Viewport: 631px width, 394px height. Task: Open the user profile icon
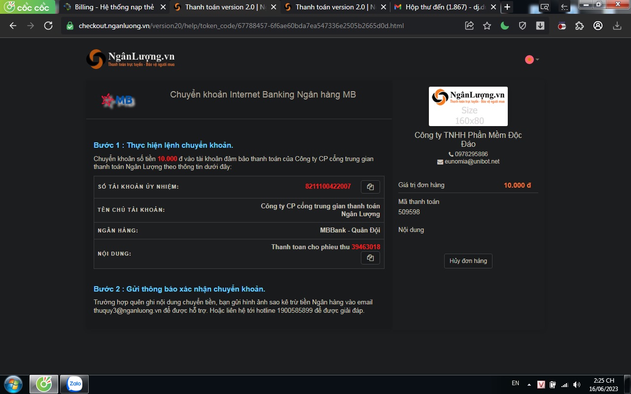(598, 26)
